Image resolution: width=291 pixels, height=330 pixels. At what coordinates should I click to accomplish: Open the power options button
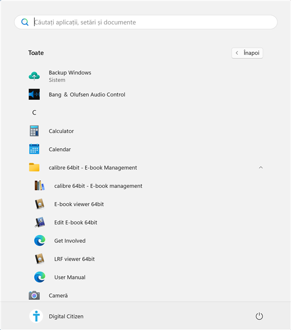pos(259,316)
